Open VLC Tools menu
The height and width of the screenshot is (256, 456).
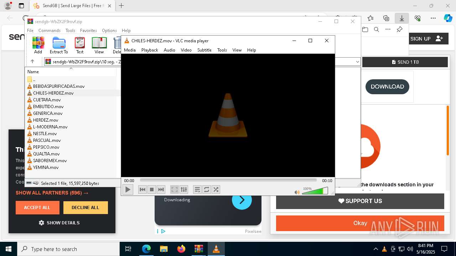pyautogui.click(x=222, y=50)
